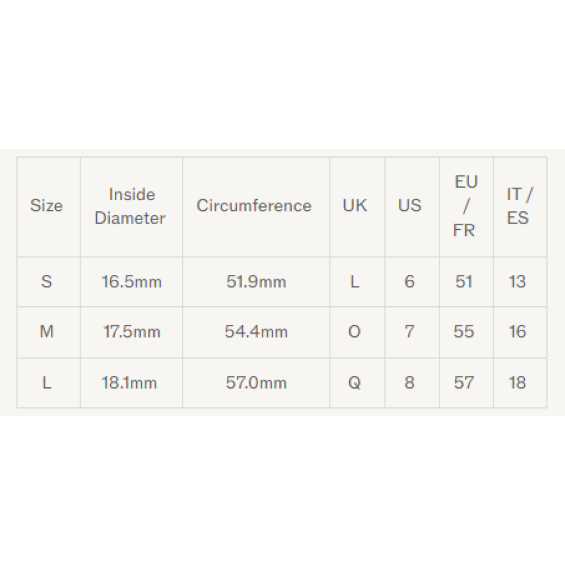The image size is (565, 565).
Task: Click the 18.1mm diameter cell
Action: (130, 383)
